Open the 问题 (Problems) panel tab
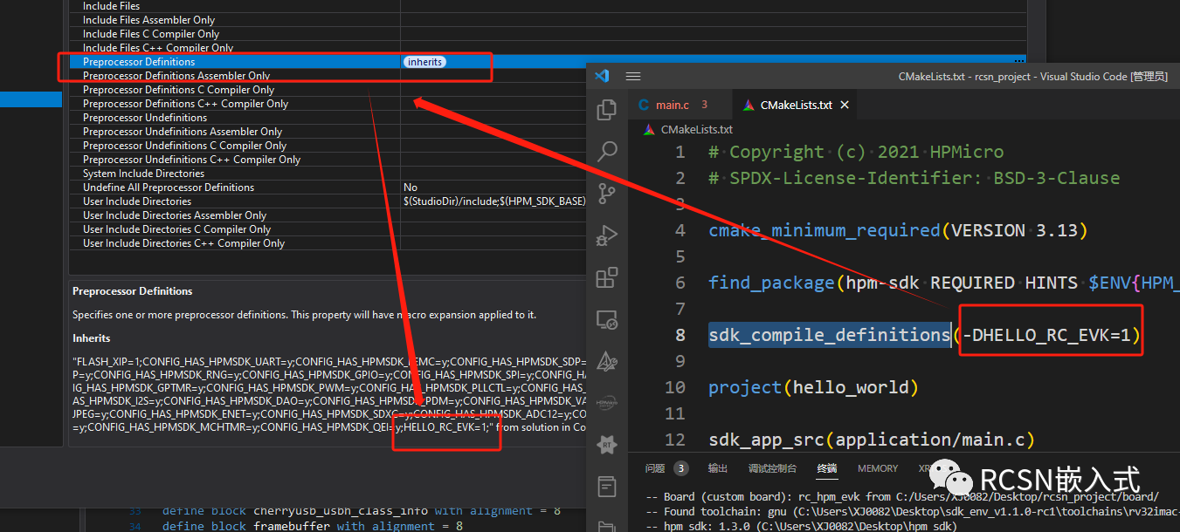The image size is (1180, 532). click(x=655, y=468)
